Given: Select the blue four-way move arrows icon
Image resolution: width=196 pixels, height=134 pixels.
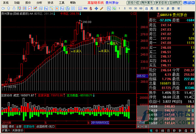Looking at the screenshot, I should click(96, 8).
